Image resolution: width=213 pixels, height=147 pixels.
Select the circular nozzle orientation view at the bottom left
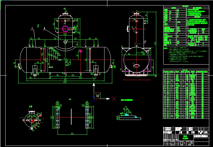tap(32, 120)
